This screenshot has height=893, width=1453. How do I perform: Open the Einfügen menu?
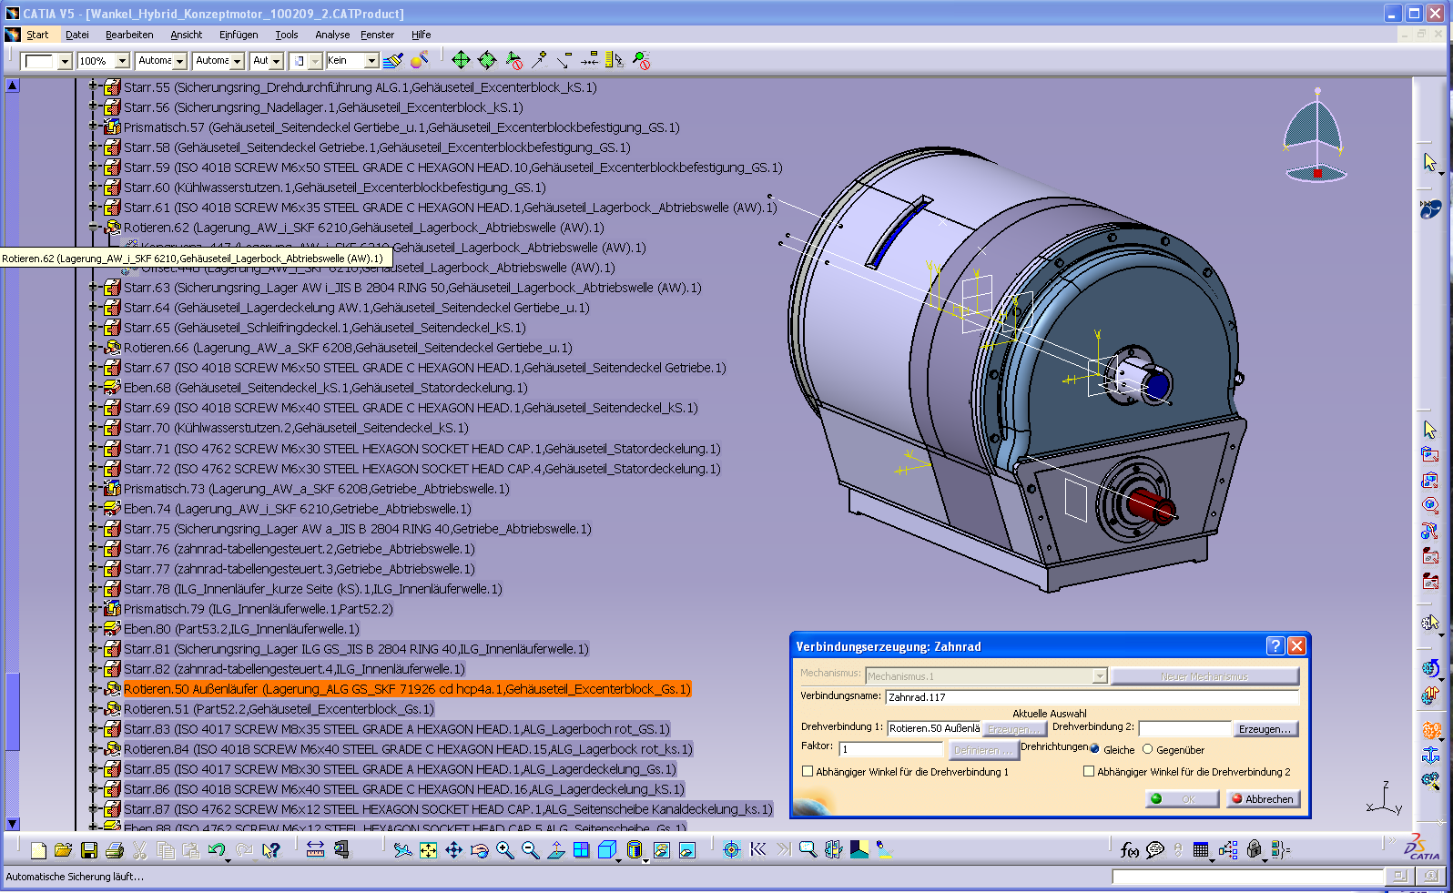click(x=239, y=35)
